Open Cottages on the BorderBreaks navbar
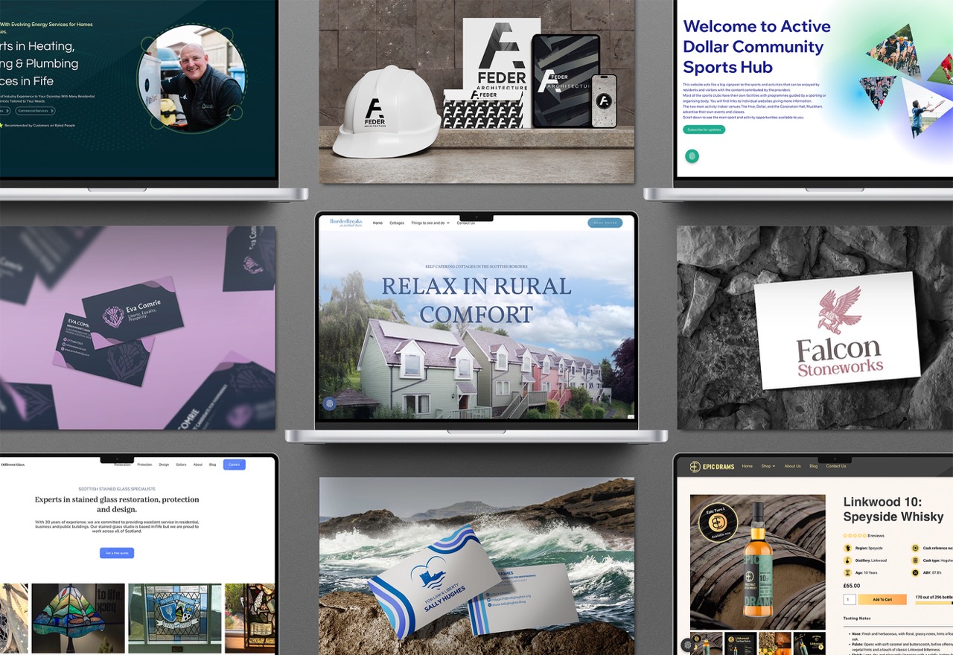The width and height of the screenshot is (953, 655). 397,223
